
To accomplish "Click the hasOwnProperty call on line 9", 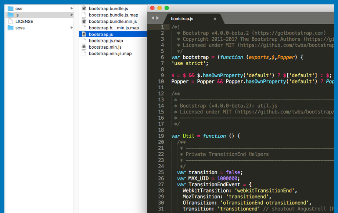I will [223, 75].
